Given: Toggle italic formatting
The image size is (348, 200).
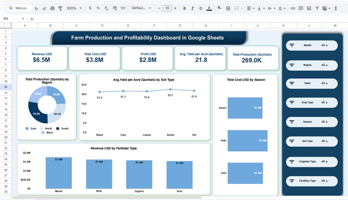Looking at the screenshot, I should point(192,8).
